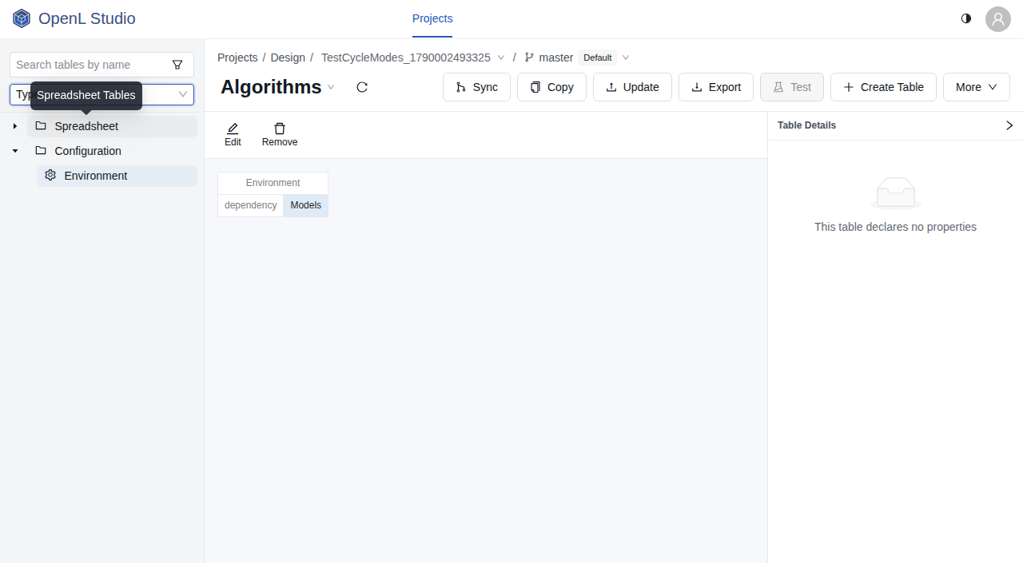Collapse the Table Details panel
The image size is (1023, 575).
point(1009,125)
